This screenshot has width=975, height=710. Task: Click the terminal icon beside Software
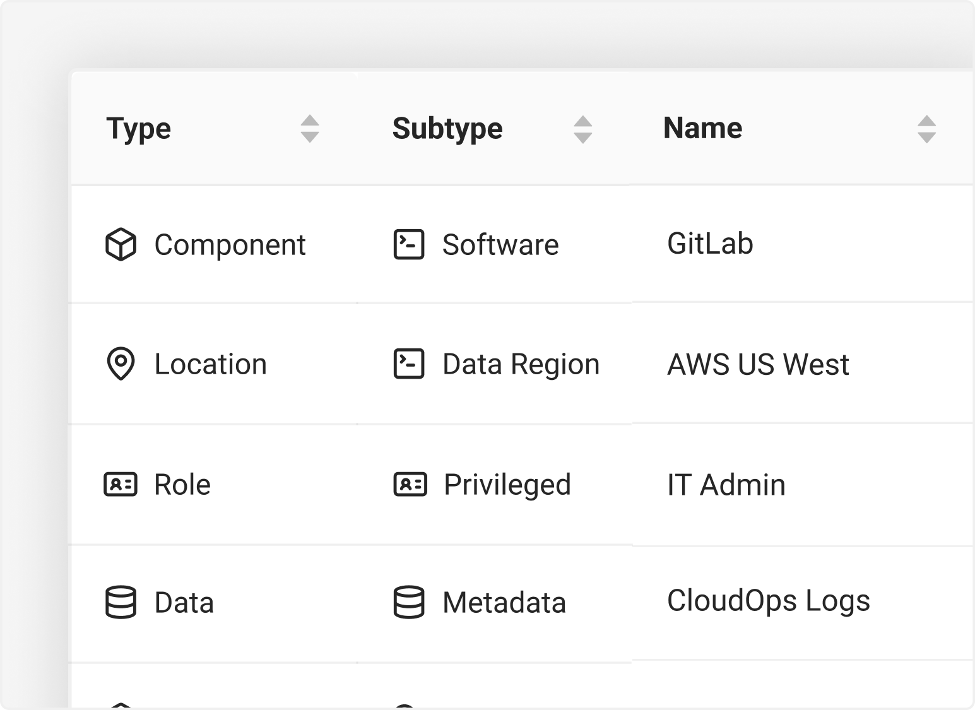pyautogui.click(x=409, y=244)
